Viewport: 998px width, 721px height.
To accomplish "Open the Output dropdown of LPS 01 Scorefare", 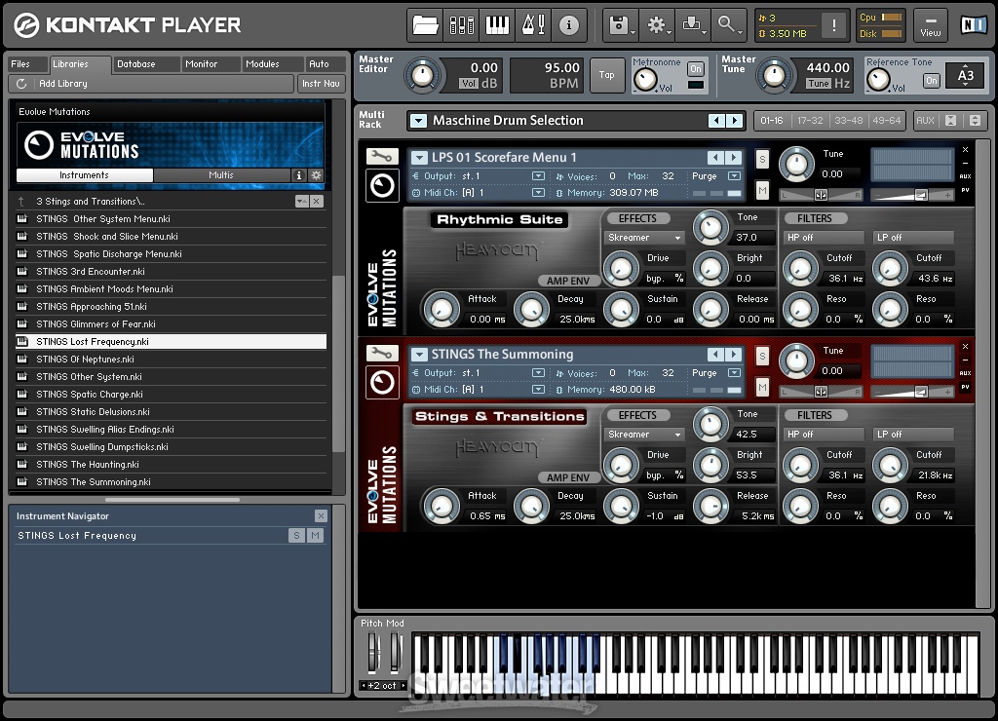I will [538, 176].
